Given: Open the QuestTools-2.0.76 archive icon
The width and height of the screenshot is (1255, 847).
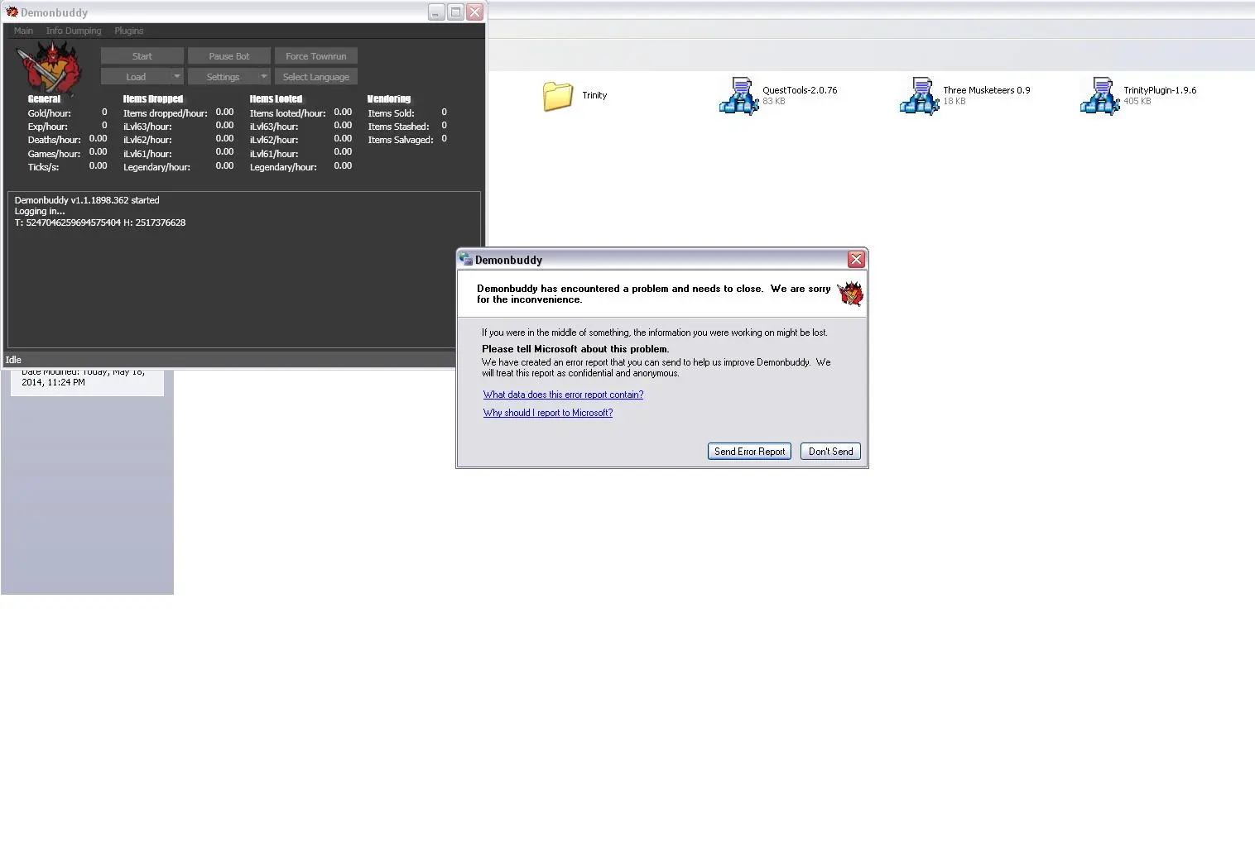Looking at the screenshot, I should (738, 96).
